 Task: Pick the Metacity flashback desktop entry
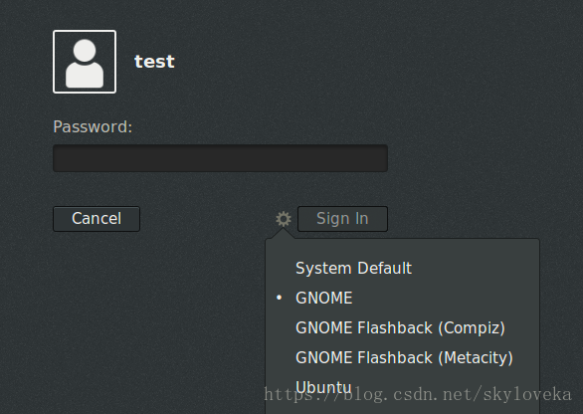coord(404,358)
